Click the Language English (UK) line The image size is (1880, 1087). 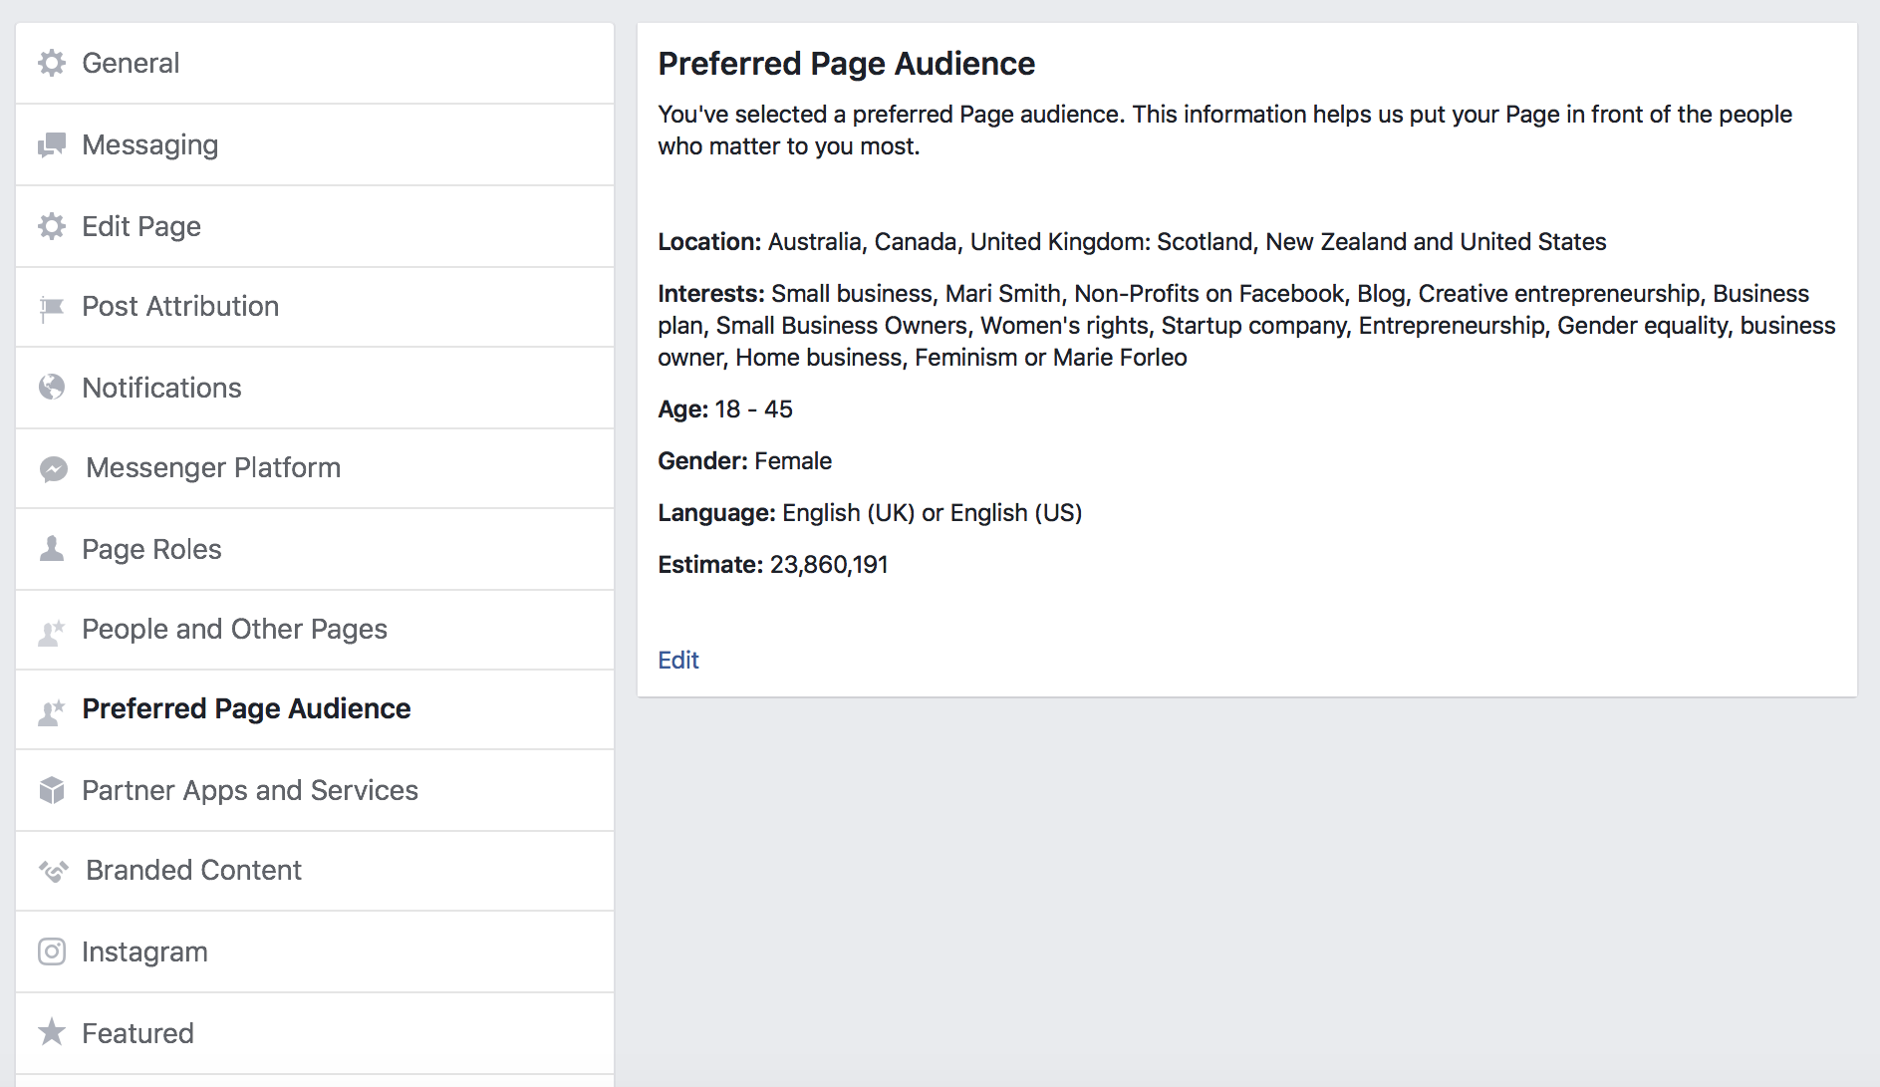(x=870, y=512)
